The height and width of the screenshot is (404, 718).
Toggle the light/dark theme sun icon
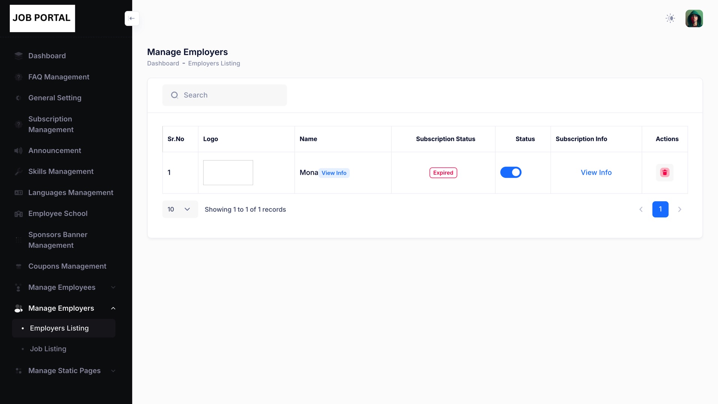pos(670,18)
